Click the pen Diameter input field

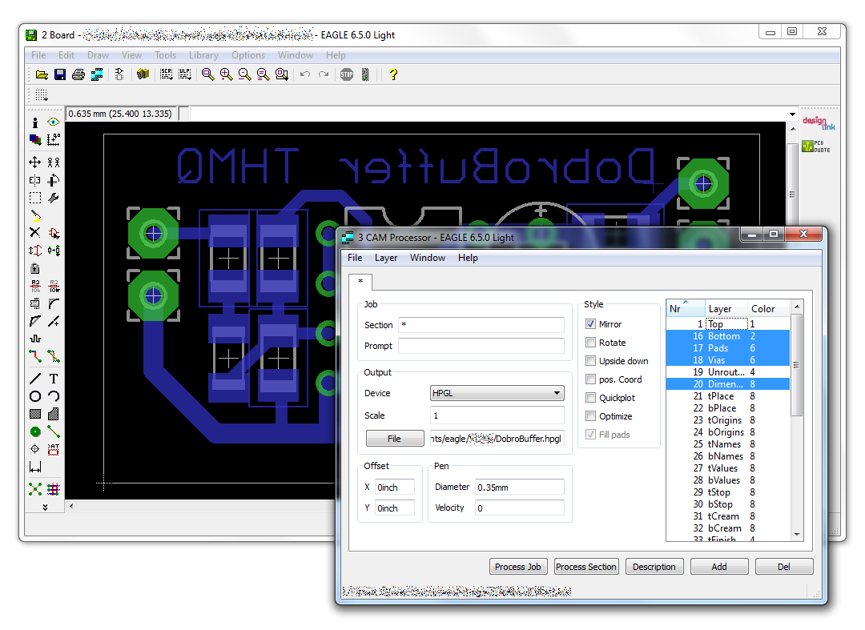[x=519, y=487]
